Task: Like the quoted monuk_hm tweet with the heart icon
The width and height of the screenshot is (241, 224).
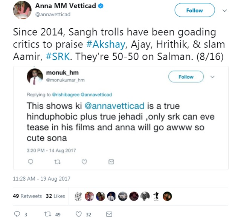Action: [x=84, y=162]
